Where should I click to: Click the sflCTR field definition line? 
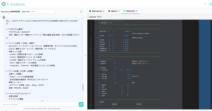[115, 79]
